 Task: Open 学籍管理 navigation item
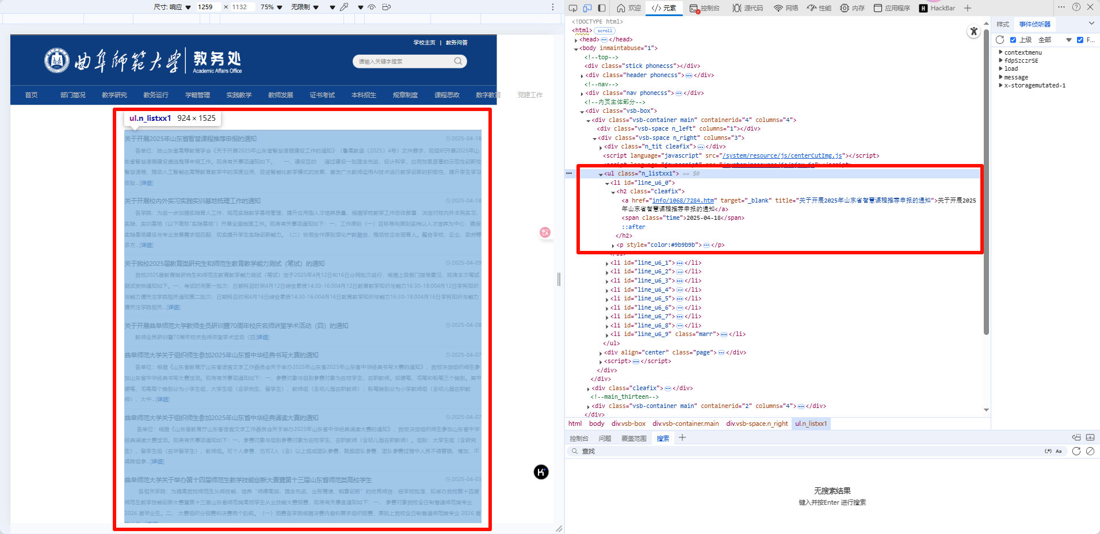pos(198,95)
